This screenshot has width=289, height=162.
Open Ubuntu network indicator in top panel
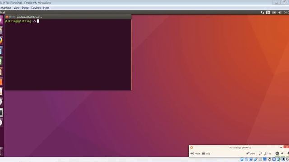pos(262,12)
